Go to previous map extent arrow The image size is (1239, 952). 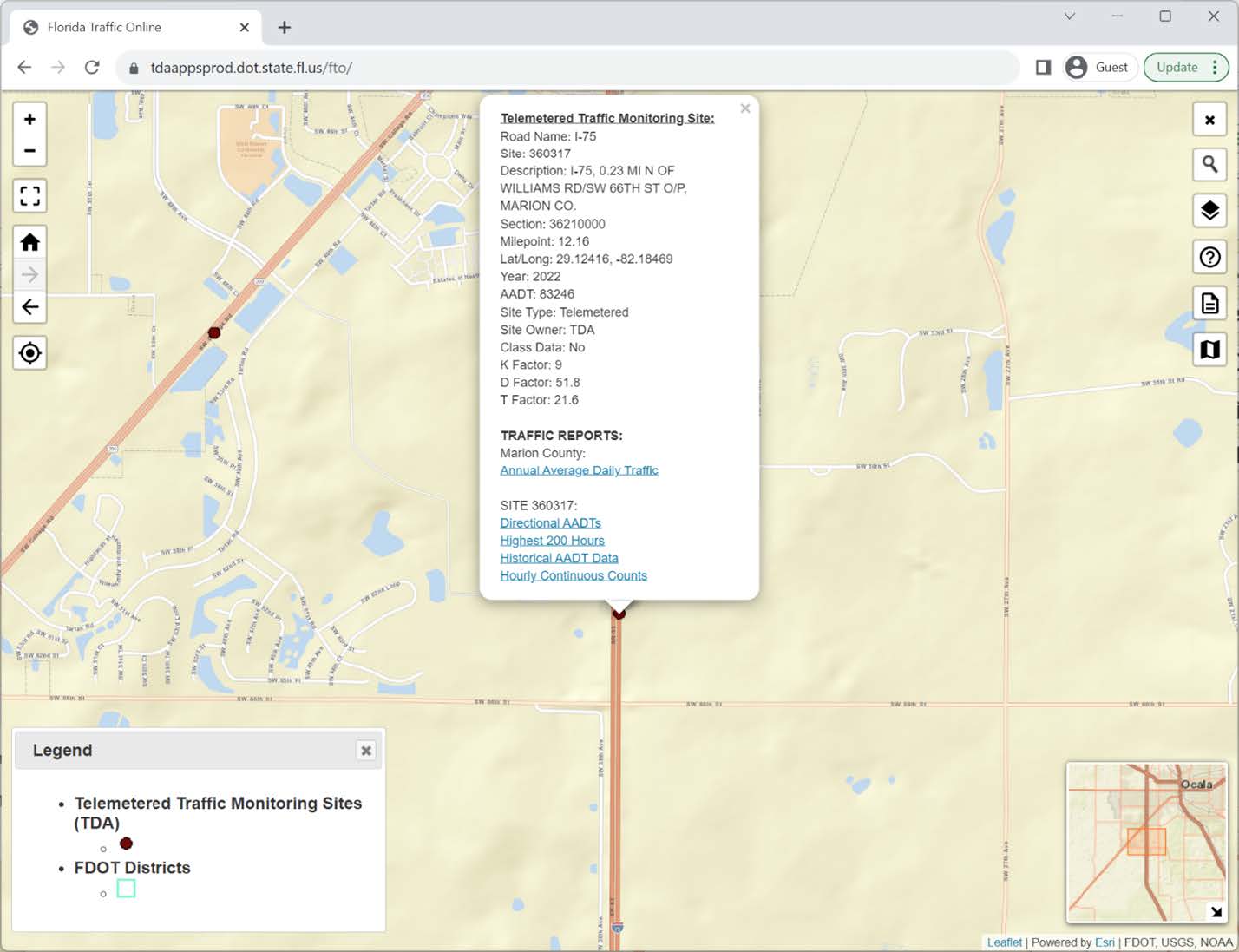tap(29, 306)
